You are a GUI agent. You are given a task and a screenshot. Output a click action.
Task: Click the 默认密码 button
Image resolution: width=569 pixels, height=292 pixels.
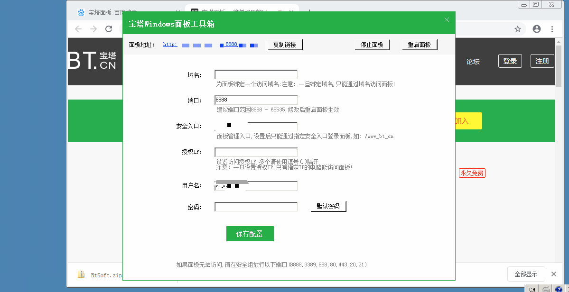coord(328,207)
